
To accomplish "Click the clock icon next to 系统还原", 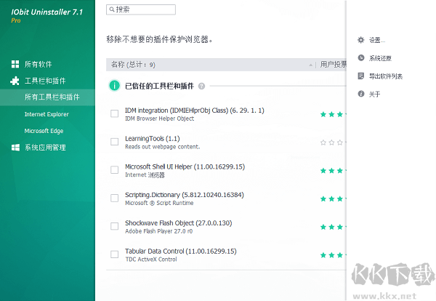I will tap(361, 58).
